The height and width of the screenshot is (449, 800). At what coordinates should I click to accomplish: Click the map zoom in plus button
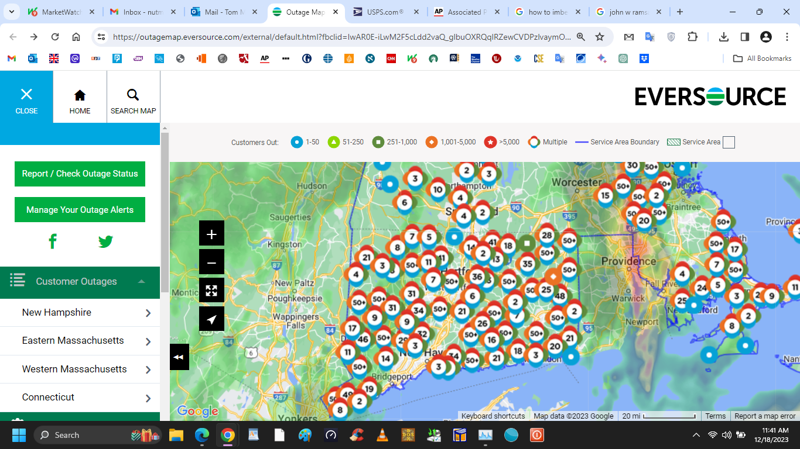[x=211, y=234]
